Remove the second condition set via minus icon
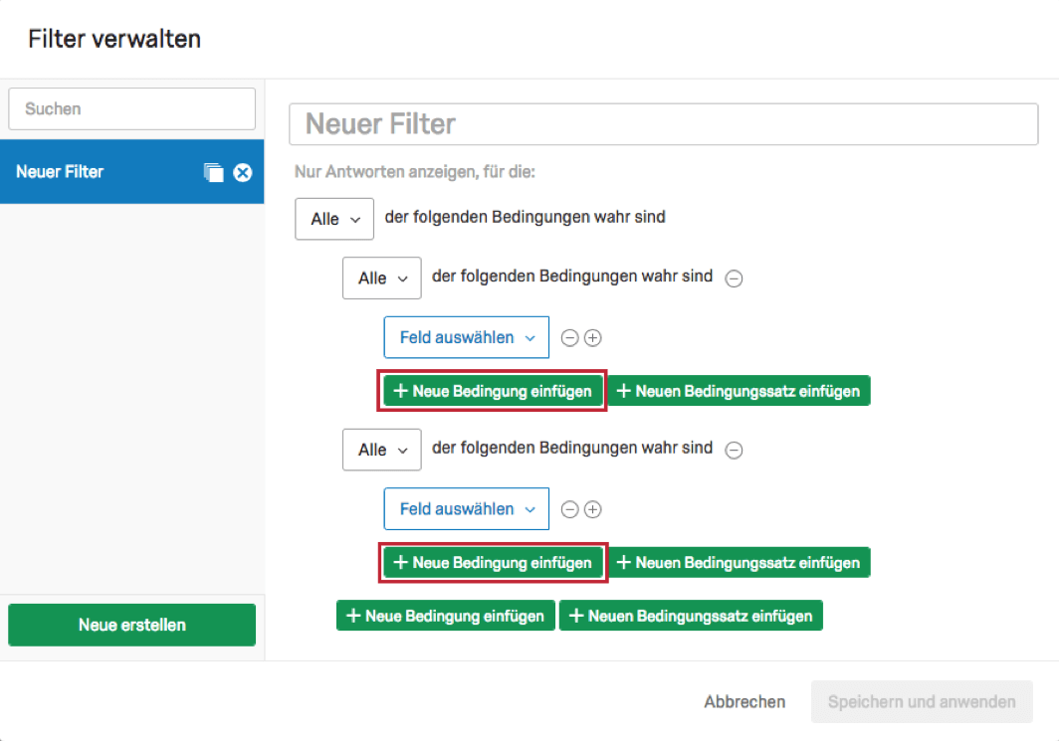1059x741 pixels. click(x=734, y=450)
